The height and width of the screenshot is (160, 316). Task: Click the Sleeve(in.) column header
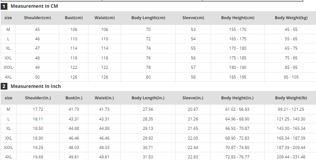(193, 98)
